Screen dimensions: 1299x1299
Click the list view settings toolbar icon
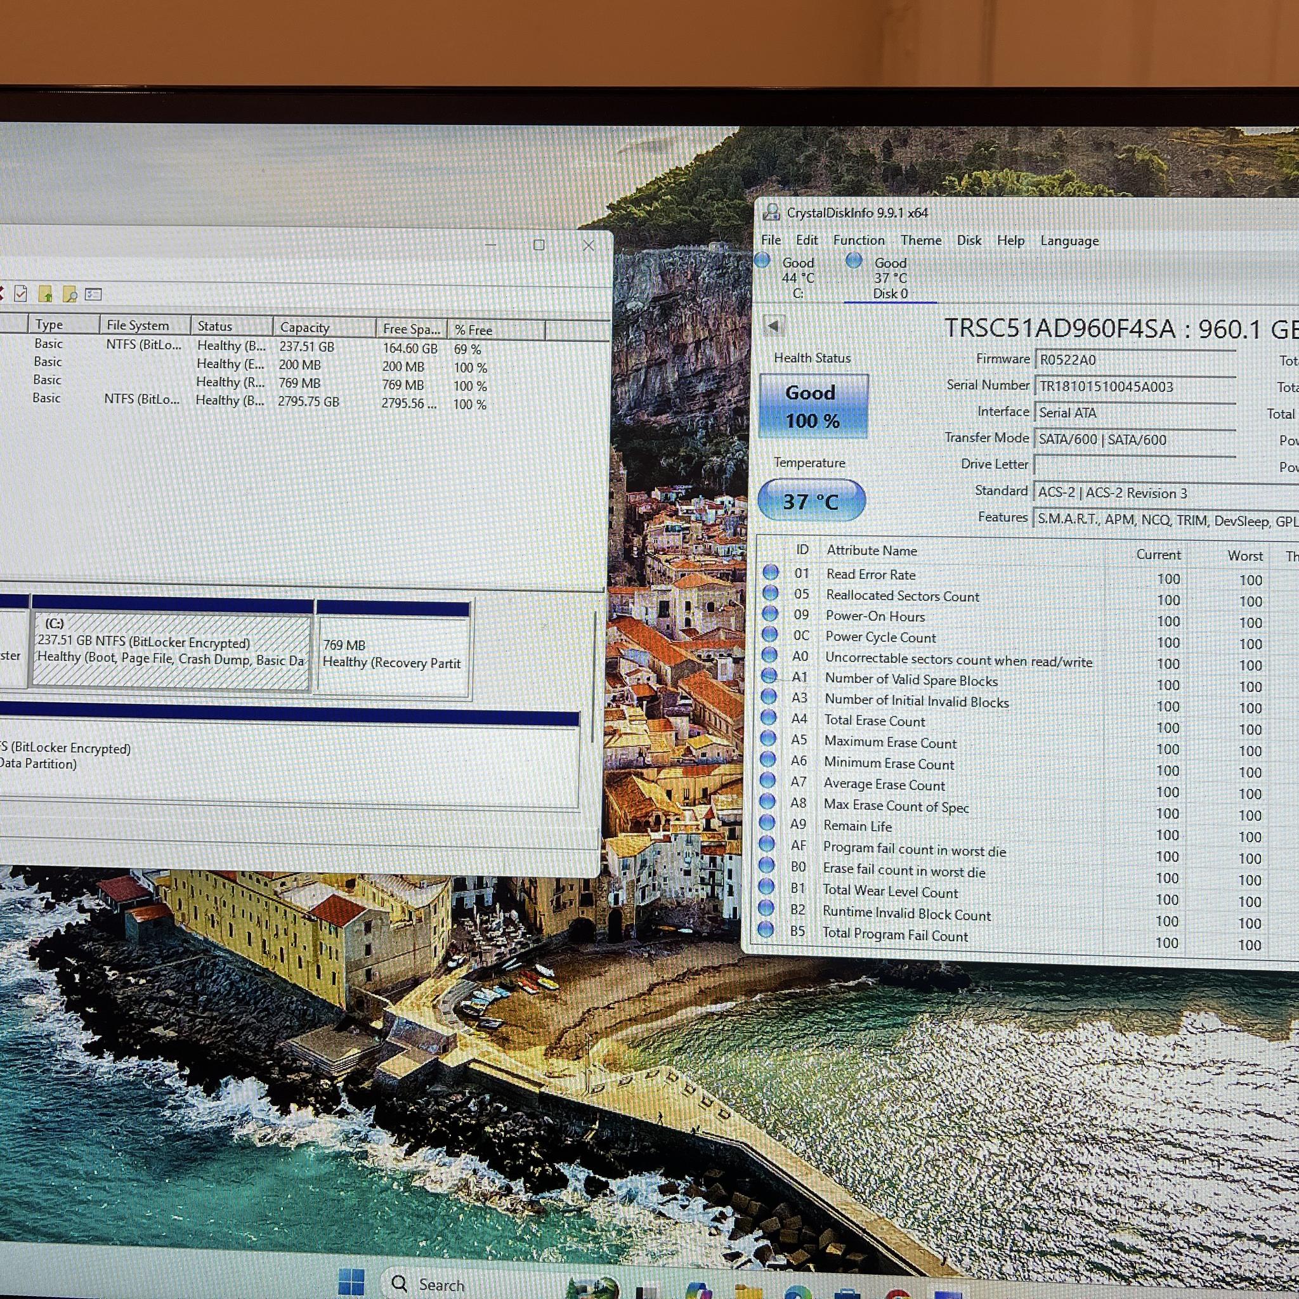93,294
